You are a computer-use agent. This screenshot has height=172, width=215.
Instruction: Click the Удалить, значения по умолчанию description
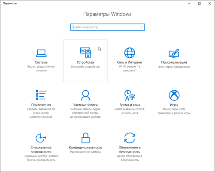tap(41, 113)
